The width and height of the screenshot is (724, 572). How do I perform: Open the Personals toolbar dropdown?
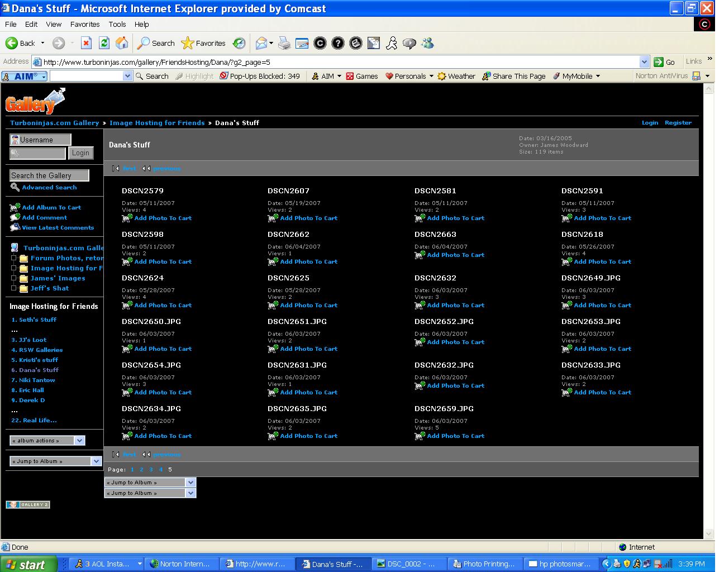click(431, 76)
